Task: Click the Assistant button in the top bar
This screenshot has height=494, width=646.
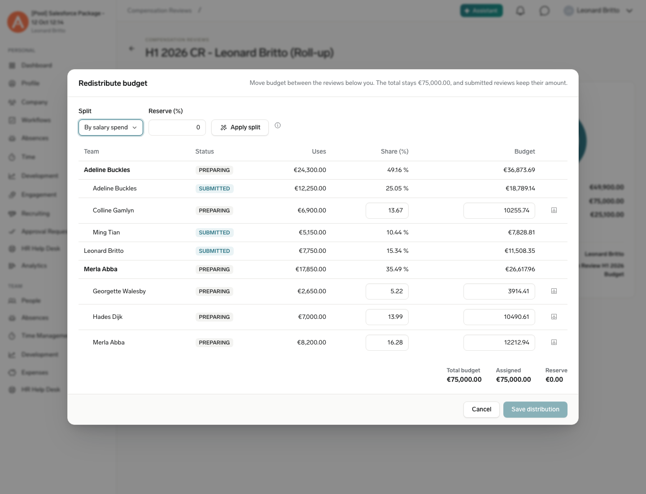Action: coord(481,10)
